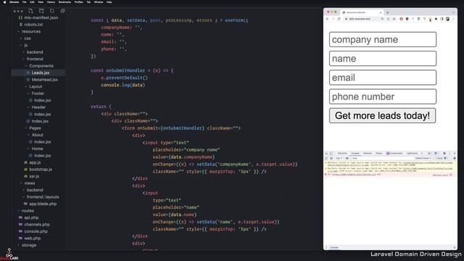This screenshot has width=464, height=261.
Task: Open the File menu in macOS menu bar
Action: [x=24, y=2]
